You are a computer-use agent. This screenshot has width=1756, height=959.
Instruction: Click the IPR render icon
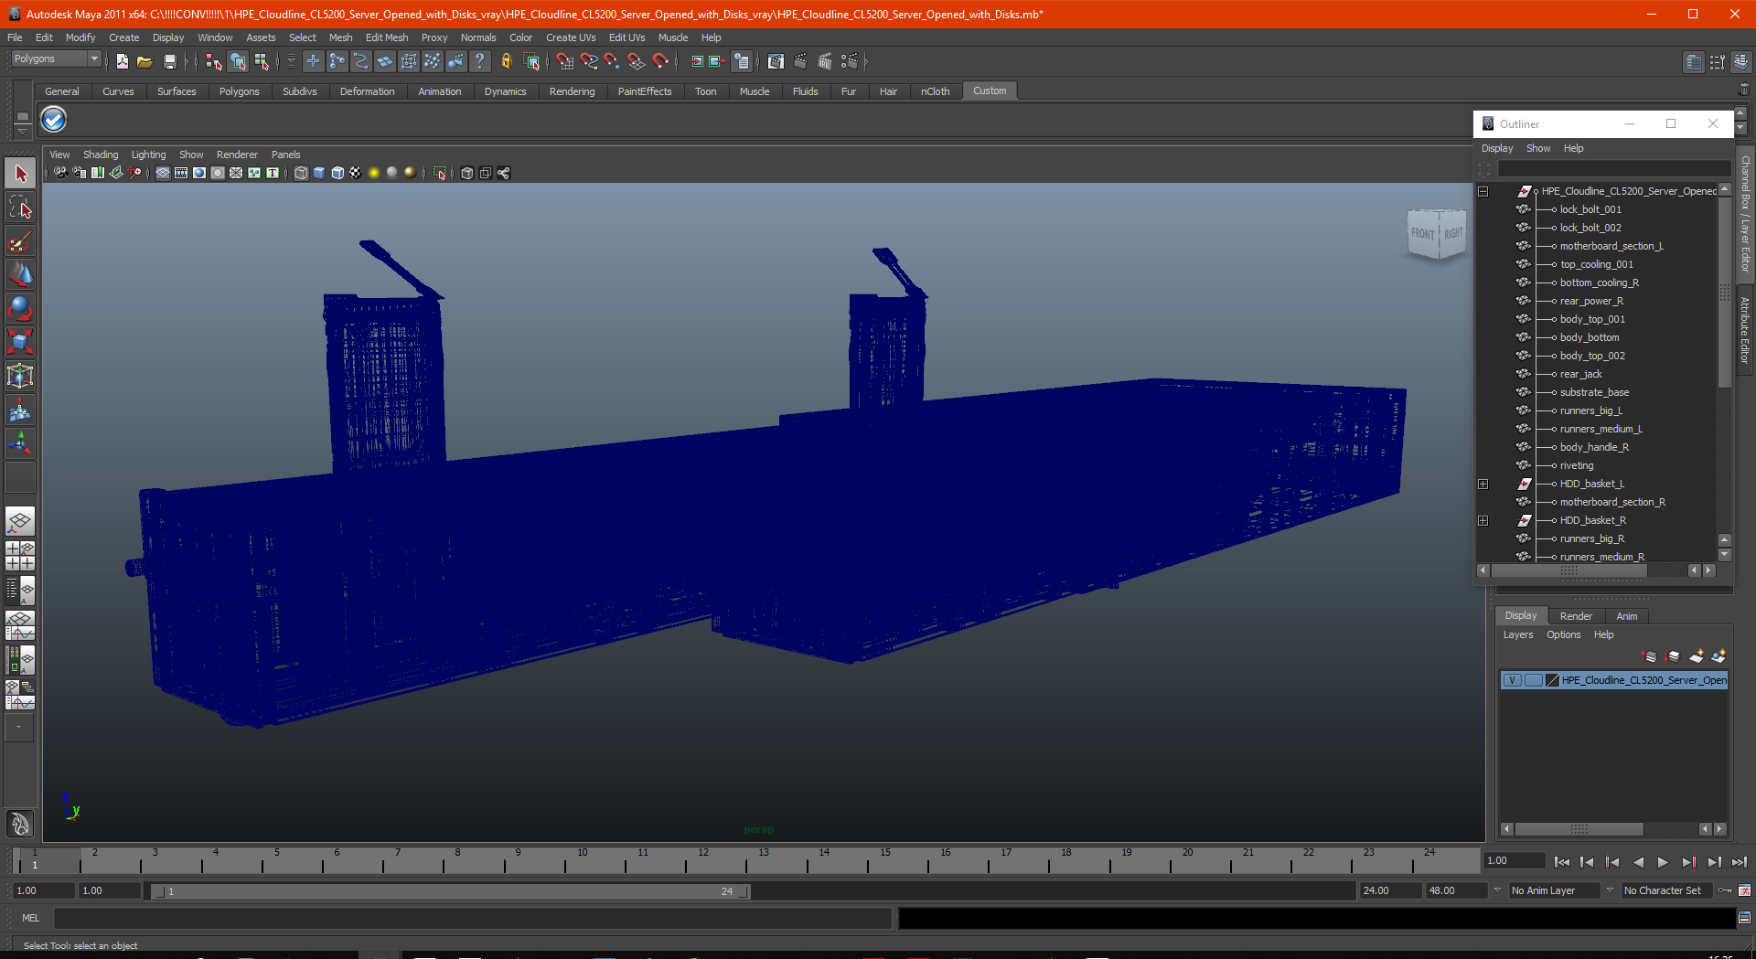[x=825, y=61]
